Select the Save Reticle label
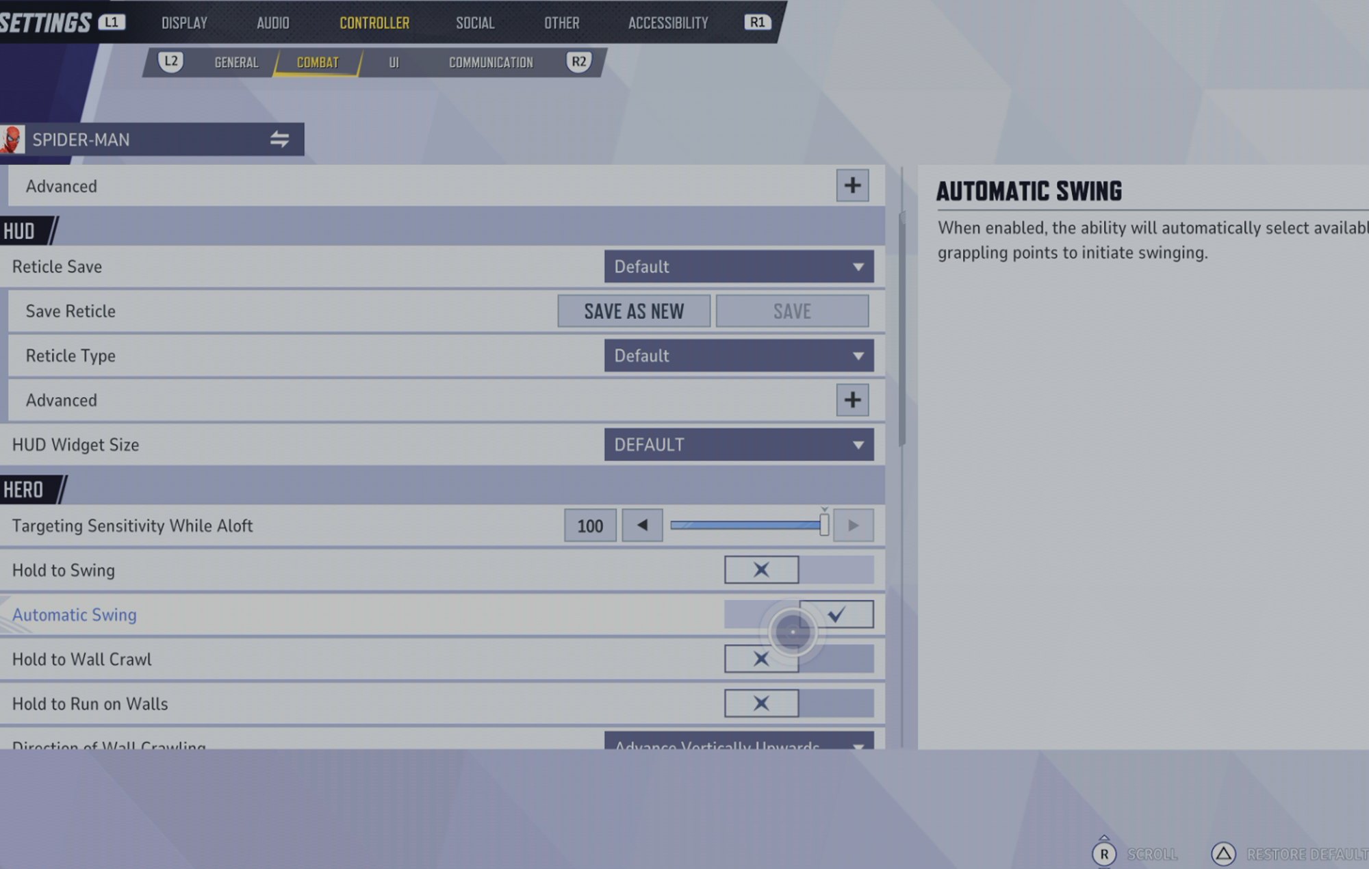 coord(71,311)
